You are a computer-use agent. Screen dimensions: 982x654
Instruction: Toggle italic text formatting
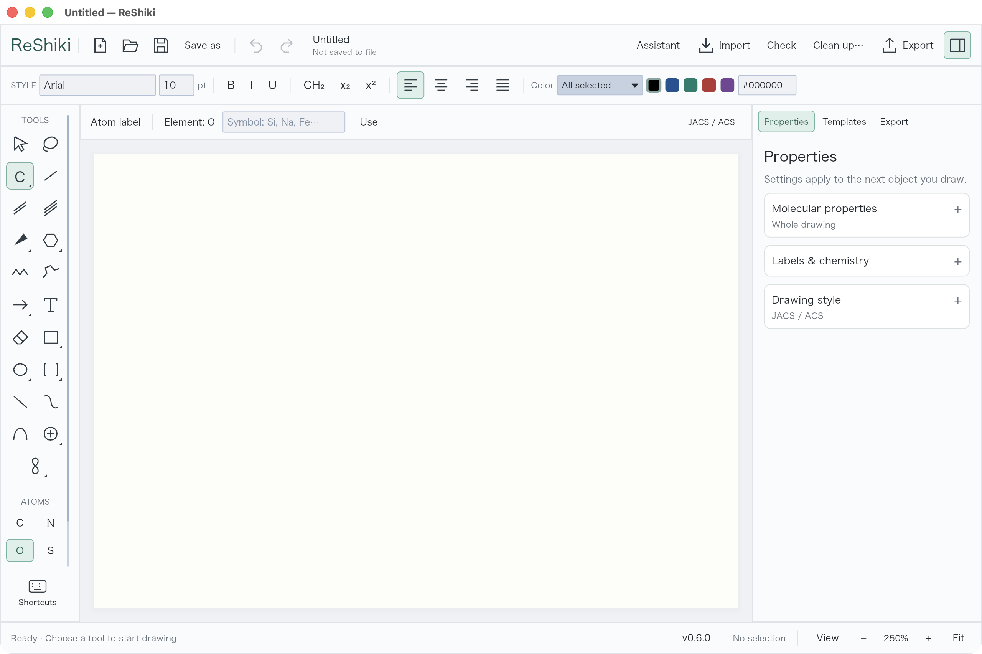(x=251, y=85)
